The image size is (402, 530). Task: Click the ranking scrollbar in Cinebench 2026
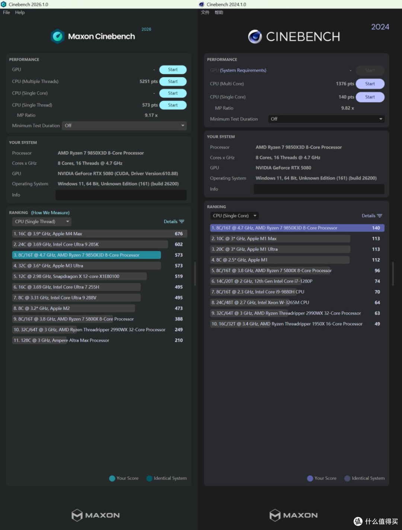195,274
